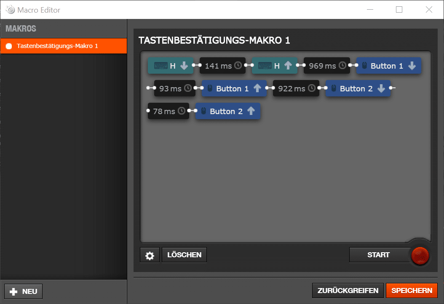Save the macro with SPEICHERN
The width and height of the screenshot is (444, 304).
coord(412,291)
